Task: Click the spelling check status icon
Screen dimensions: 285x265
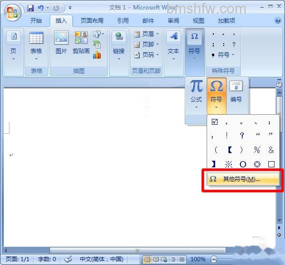Action: tap(68, 259)
